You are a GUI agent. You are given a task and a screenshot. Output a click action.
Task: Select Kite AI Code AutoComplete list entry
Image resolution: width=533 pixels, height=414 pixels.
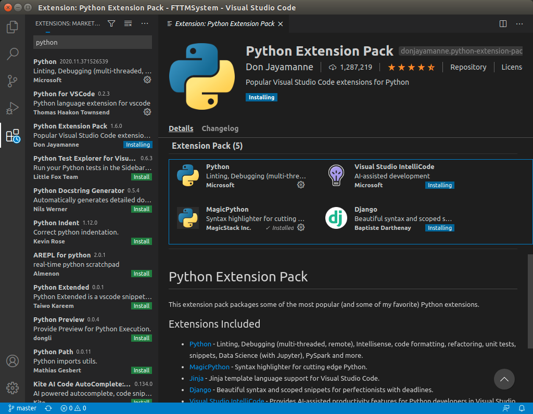93,391
